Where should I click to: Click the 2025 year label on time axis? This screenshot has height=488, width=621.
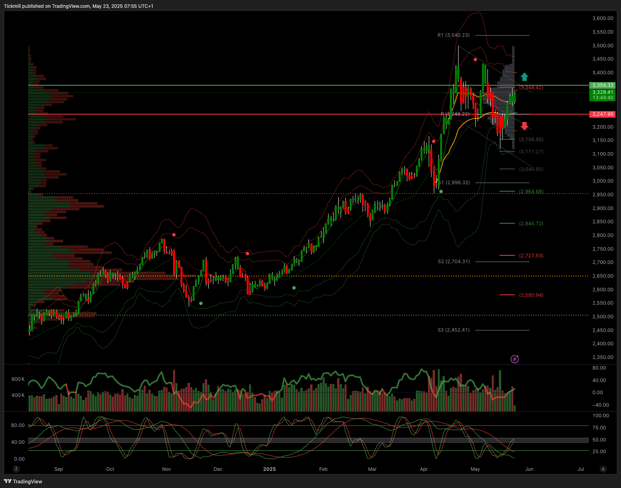pos(269,469)
